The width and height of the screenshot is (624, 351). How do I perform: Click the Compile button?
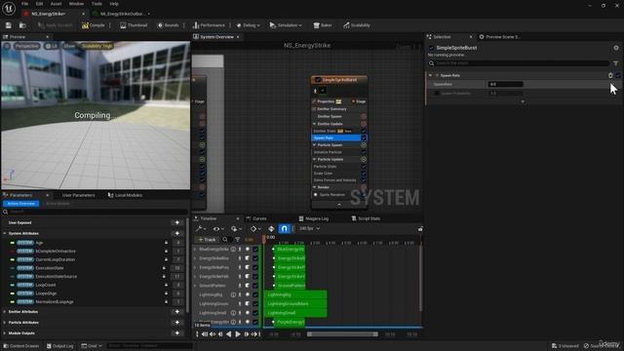coord(94,25)
